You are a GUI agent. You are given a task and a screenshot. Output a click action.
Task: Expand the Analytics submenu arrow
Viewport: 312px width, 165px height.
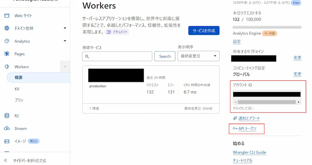pyautogui.click(x=65, y=41)
